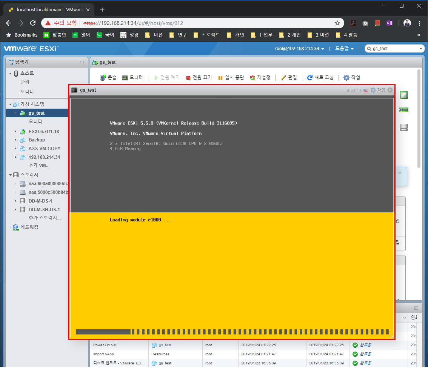Bookmark this page with the star icon
This screenshot has width=428, height=384.
pyautogui.click(x=337, y=23)
